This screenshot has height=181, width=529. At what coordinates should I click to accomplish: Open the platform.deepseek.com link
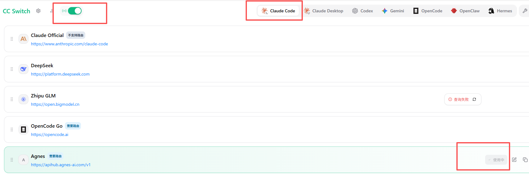pyautogui.click(x=60, y=74)
